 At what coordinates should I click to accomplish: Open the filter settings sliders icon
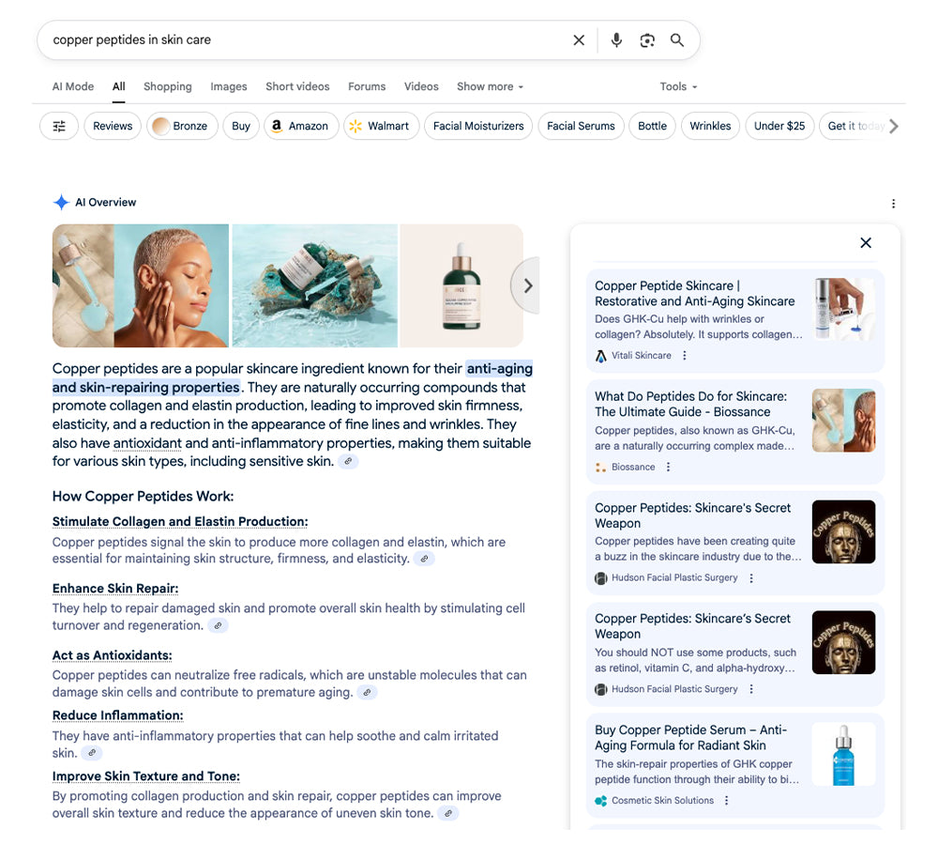[x=59, y=126]
